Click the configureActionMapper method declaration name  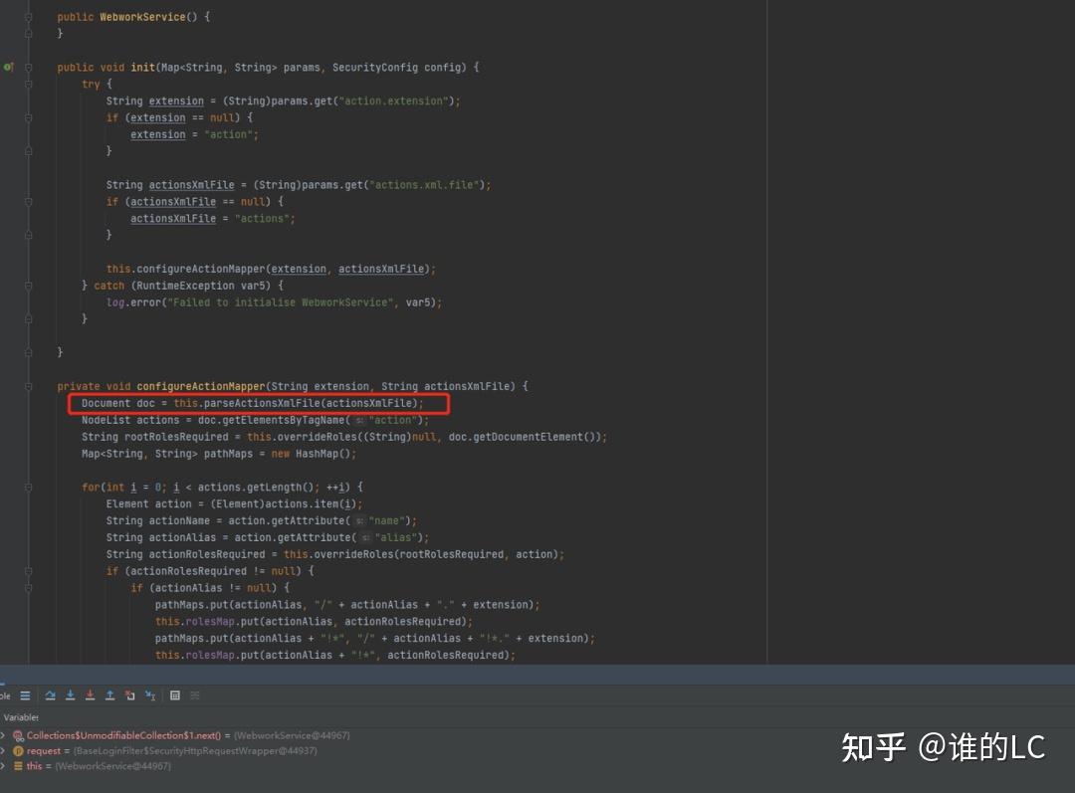200,387
